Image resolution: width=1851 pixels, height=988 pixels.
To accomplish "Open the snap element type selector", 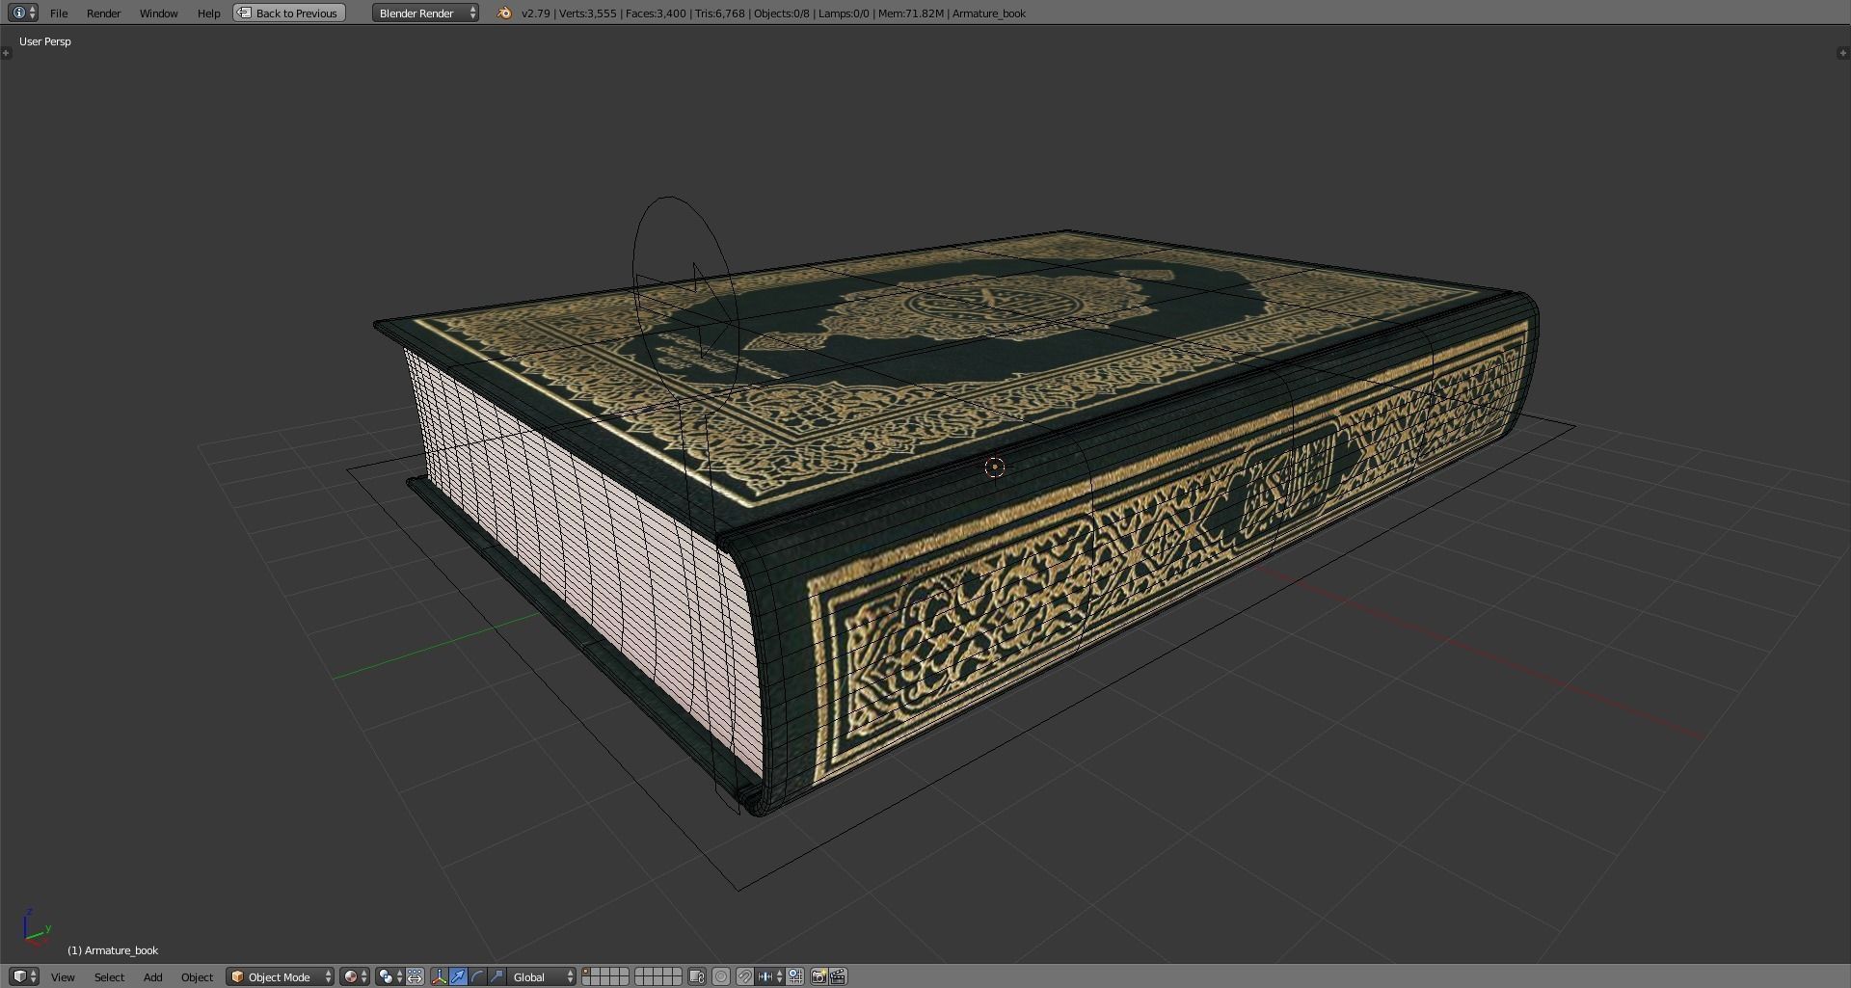I will point(769,976).
